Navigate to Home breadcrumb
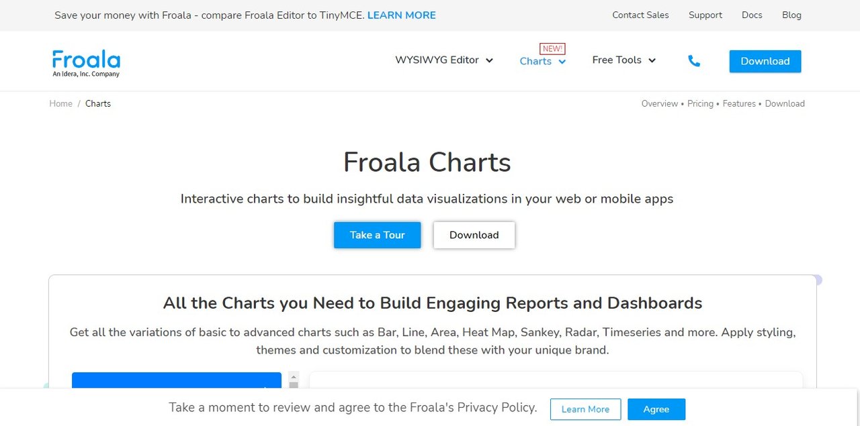The height and width of the screenshot is (426, 860). (x=60, y=103)
